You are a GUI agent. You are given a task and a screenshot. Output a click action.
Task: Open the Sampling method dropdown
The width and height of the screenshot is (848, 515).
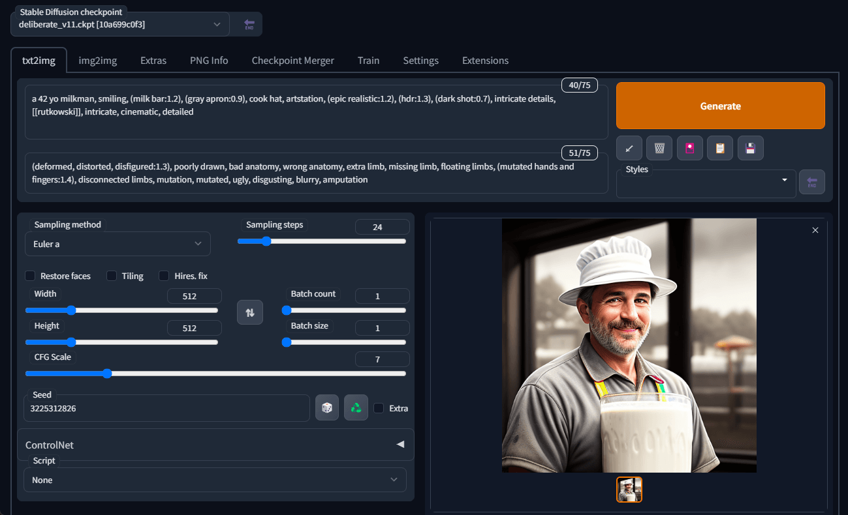click(118, 244)
